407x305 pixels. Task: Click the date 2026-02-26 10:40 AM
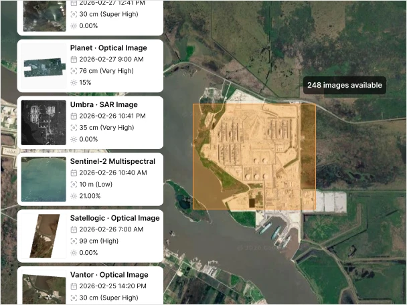pyautogui.click(x=113, y=173)
